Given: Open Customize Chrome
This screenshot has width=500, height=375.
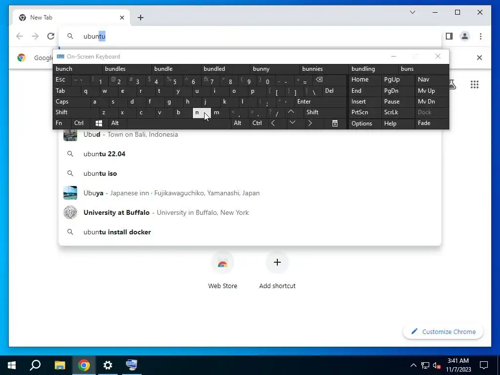Looking at the screenshot, I should point(443,332).
